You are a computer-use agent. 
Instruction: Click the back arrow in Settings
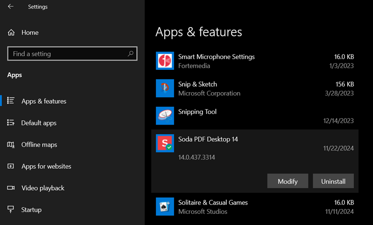click(11, 7)
